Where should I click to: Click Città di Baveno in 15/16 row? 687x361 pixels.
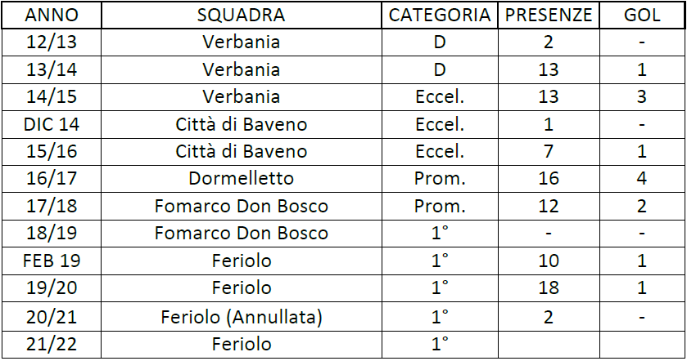coord(241,152)
